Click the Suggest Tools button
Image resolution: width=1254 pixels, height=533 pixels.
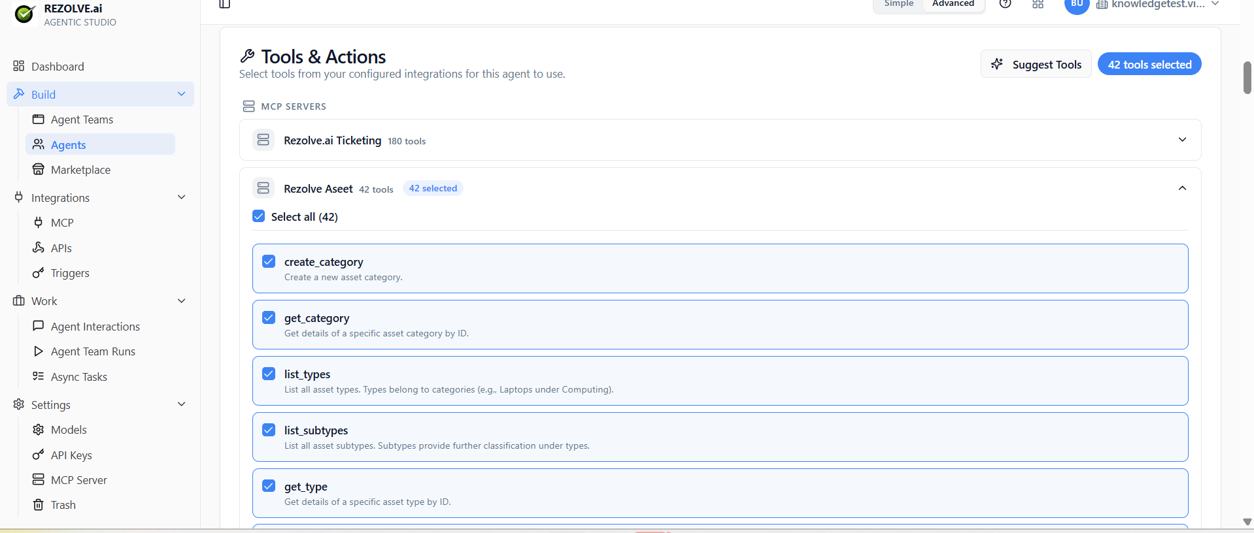pos(1036,64)
